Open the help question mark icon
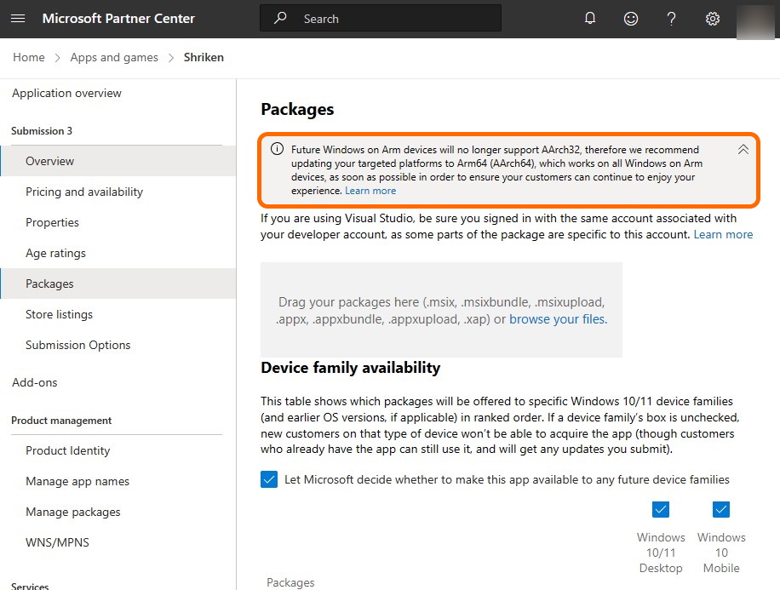Screen dimensions: 780x590 coord(671,19)
